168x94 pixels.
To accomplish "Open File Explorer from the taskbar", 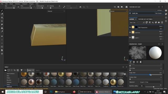I will [60, 92].
